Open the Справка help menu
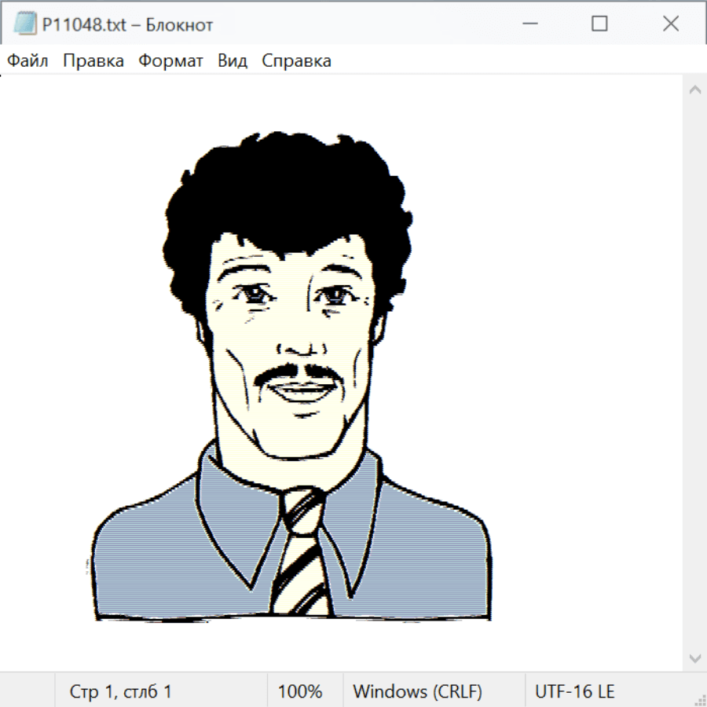Screen dimensions: 707x707 296,61
